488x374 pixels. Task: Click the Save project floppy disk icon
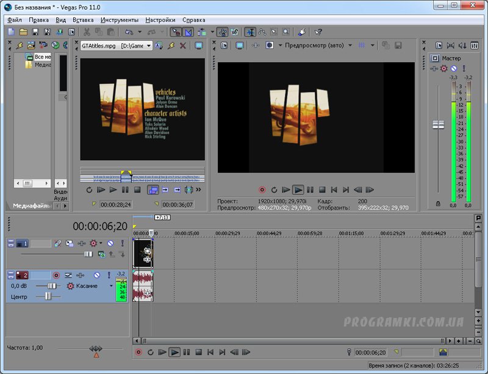(x=35, y=32)
